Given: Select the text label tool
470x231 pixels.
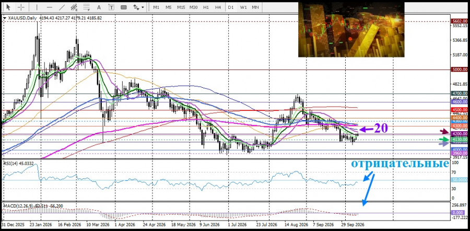Looking at the screenshot, I should click(111, 7).
